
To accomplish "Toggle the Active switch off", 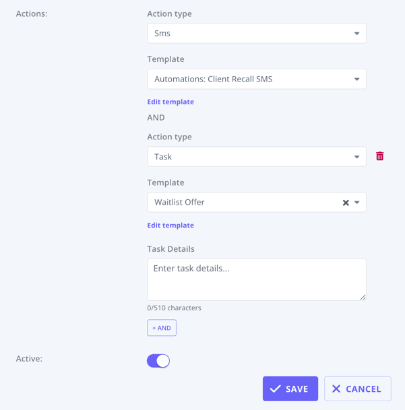I will click(x=158, y=361).
